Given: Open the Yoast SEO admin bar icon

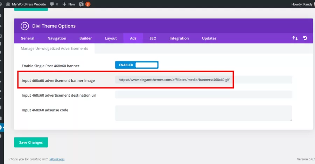Looking at the screenshot, I should point(81,4).
